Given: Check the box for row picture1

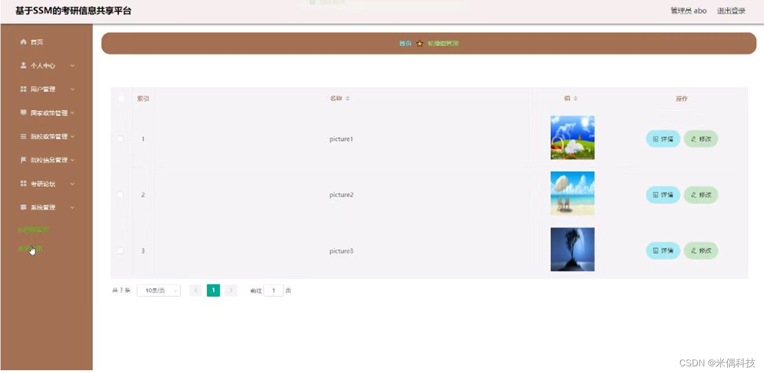Looking at the screenshot, I should 120,139.
